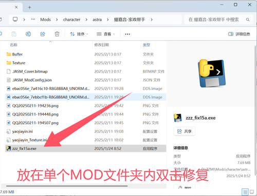Navigate to Mods in the breadcrumb
The image size is (257, 196).
[46, 19]
